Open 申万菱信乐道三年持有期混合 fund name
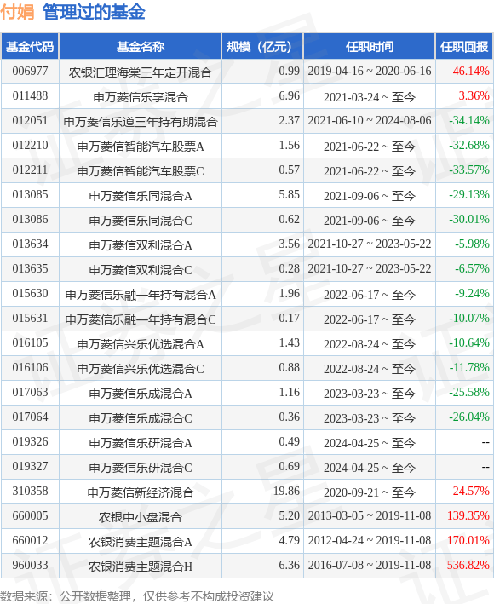 (141, 121)
